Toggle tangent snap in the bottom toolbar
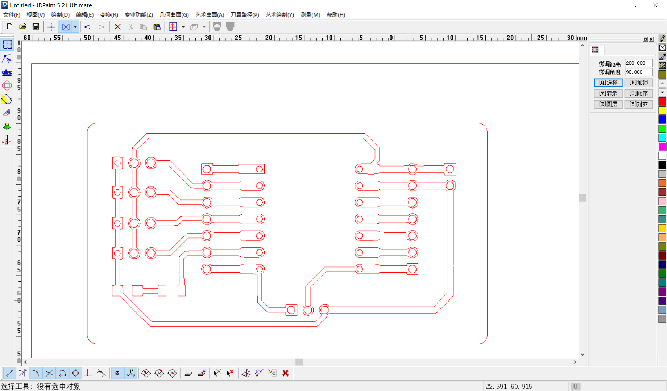Viewport: 667px width, 391px height. (101, 373)
